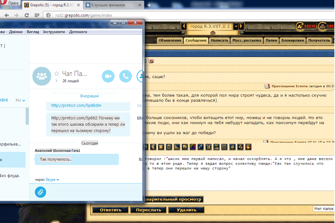Click the stone resource icon
The height and width of the screenshot is (223, 335).
(x=323, y=26)
